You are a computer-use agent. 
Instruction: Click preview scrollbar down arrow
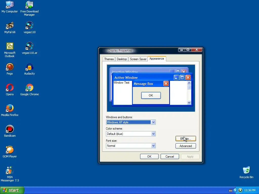pyautogui.click(x=189, y=103)
